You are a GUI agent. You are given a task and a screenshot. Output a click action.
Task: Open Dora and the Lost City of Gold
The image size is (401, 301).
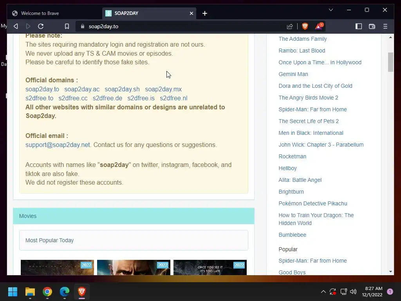[315, 86]
